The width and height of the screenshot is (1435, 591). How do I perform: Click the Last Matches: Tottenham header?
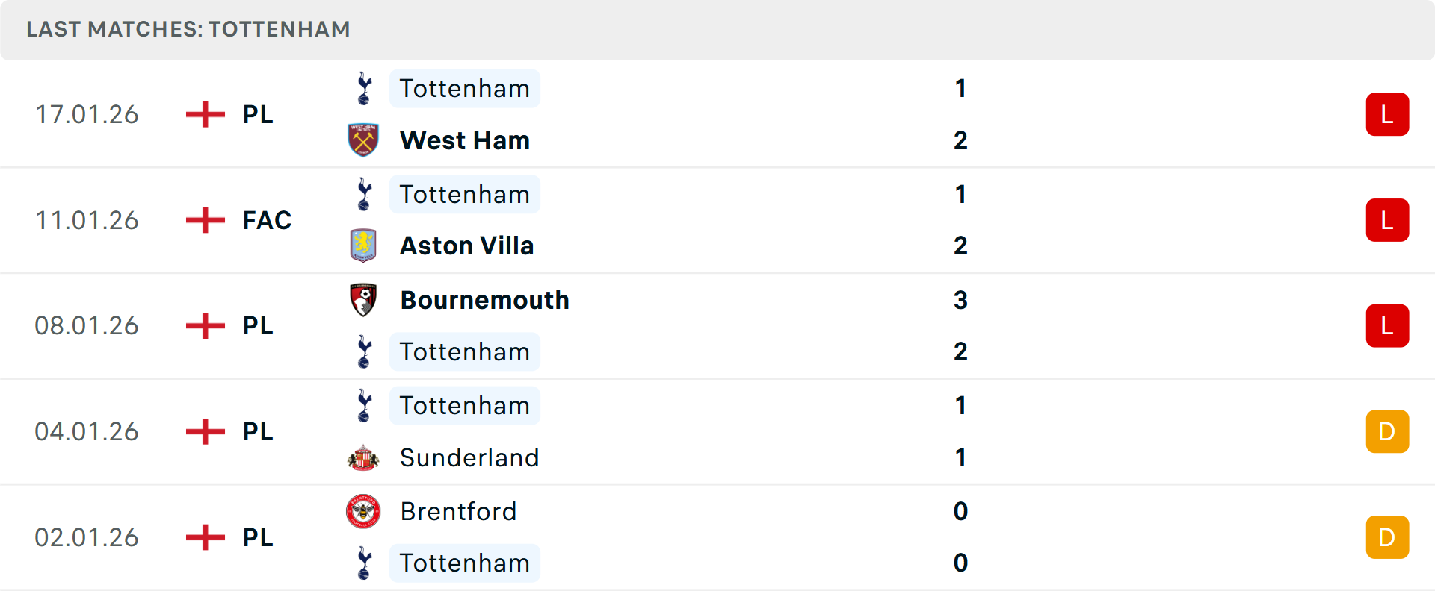coord(188,29)
